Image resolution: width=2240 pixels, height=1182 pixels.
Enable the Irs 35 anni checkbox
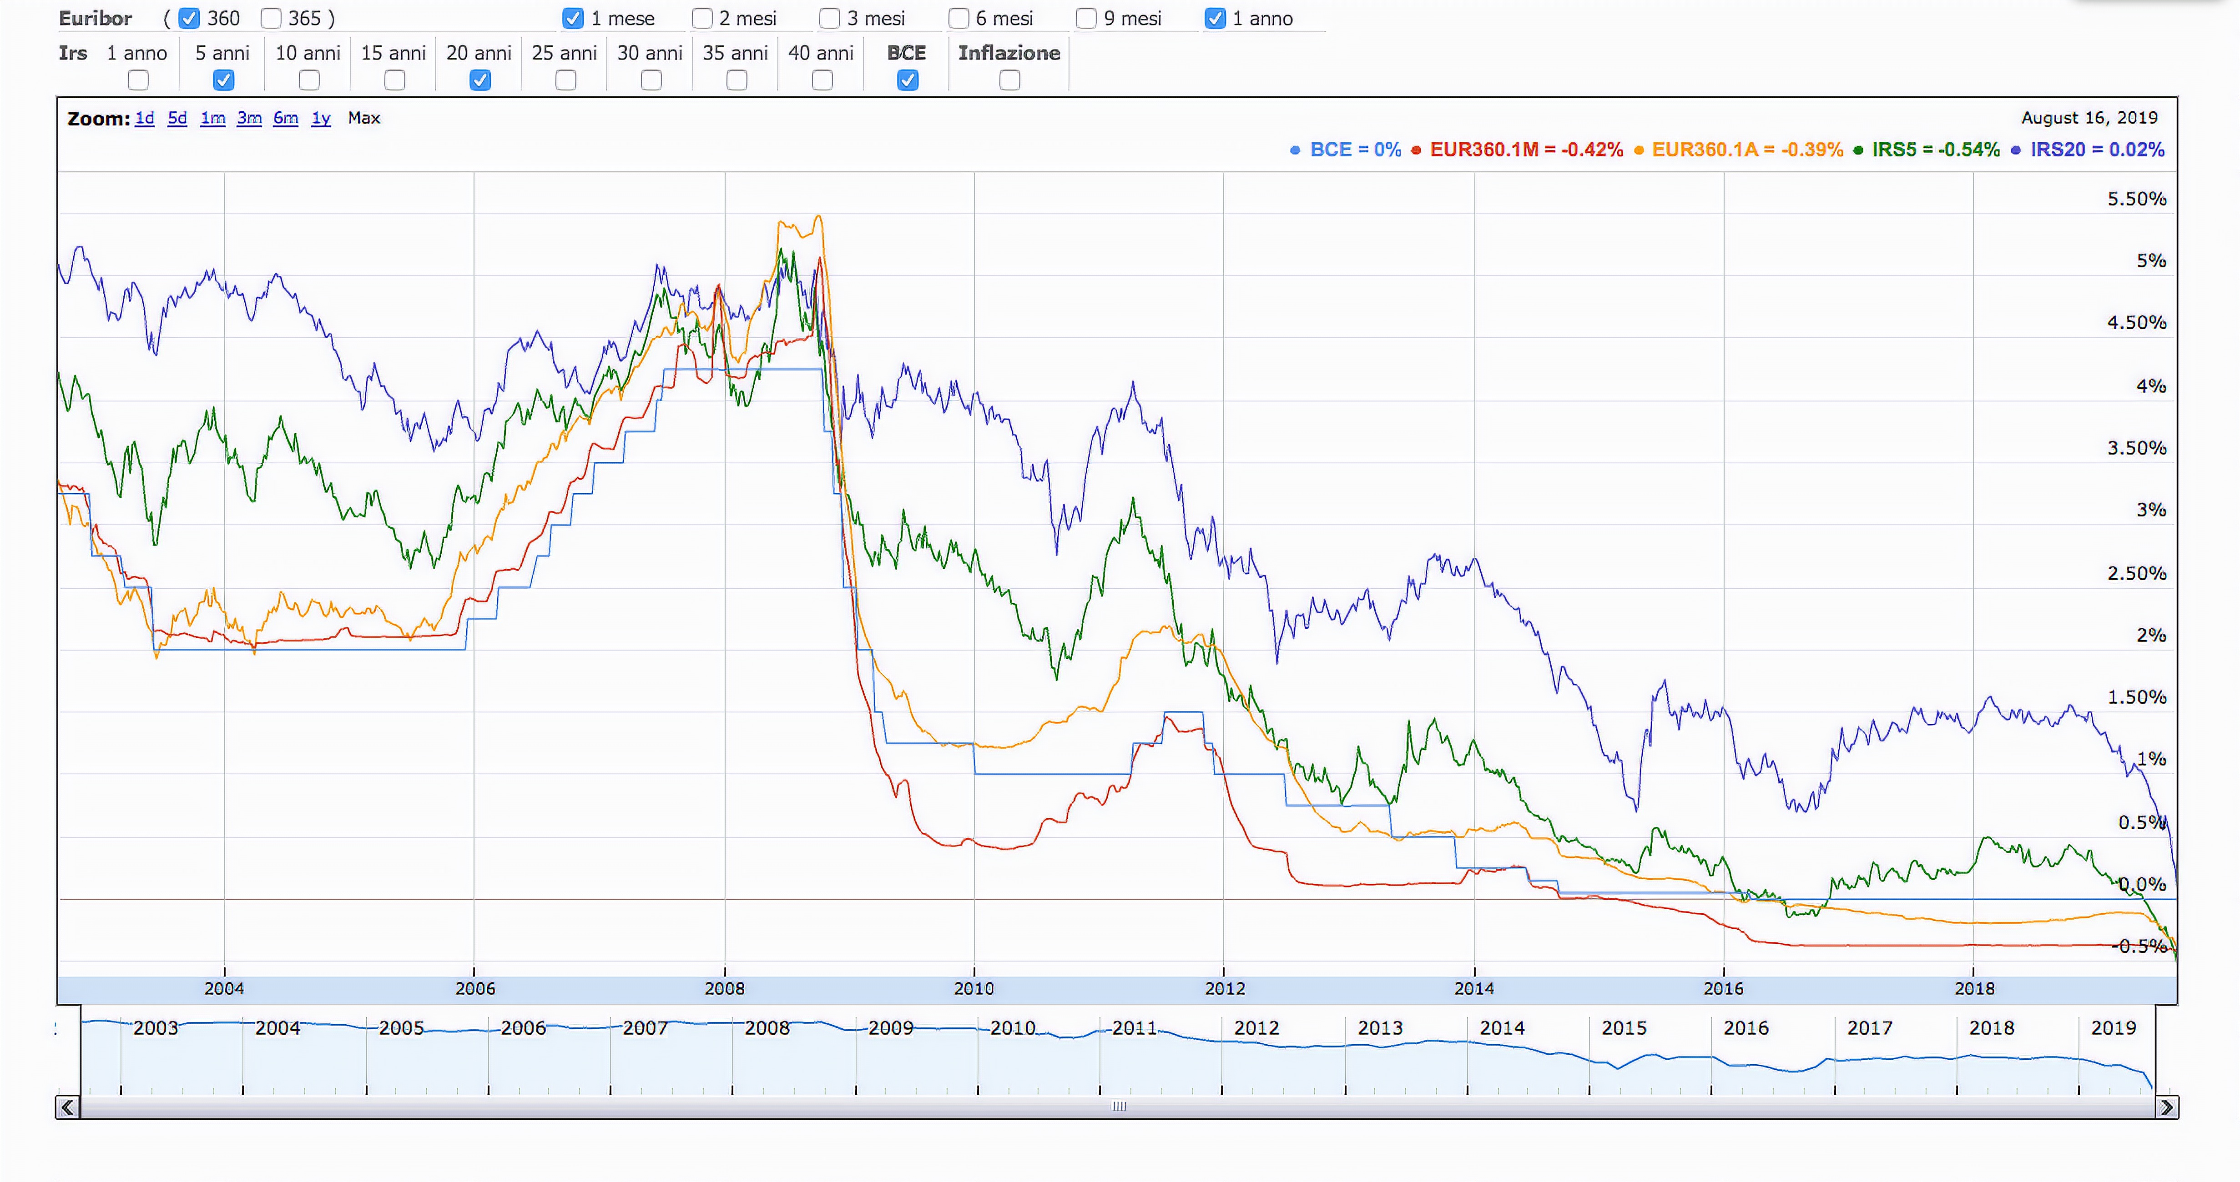737,80
